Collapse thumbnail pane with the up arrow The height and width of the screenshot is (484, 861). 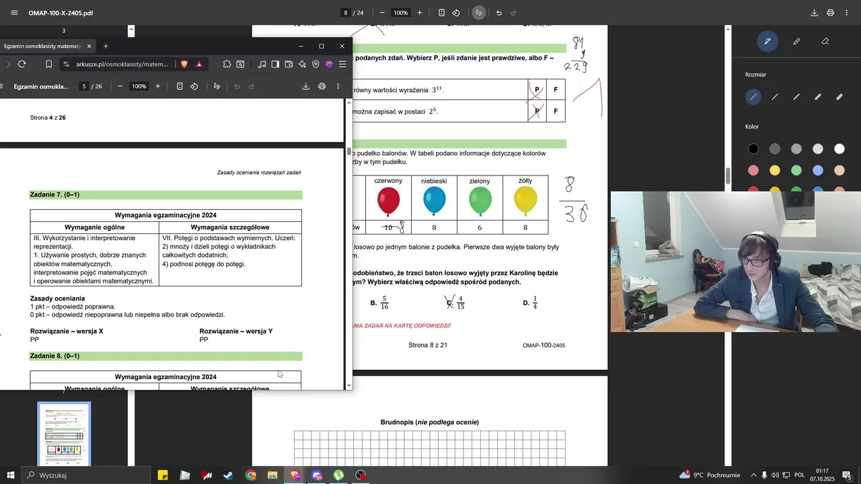(131, 31)
